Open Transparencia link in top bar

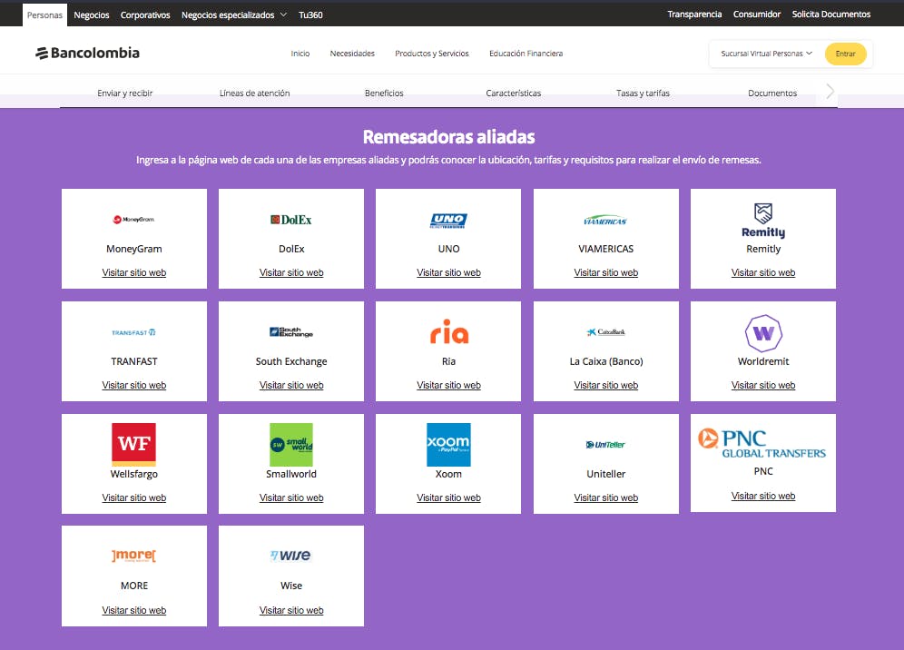(x=694, y=15)
